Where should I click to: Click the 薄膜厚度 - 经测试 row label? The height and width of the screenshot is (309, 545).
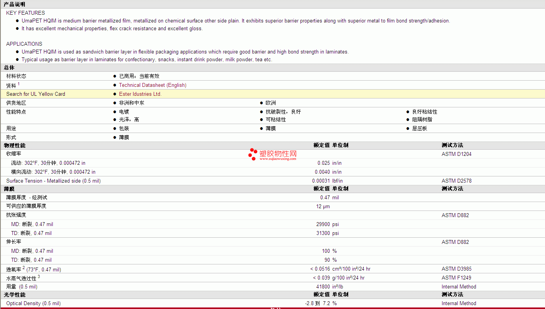click(x=27, y=198)
